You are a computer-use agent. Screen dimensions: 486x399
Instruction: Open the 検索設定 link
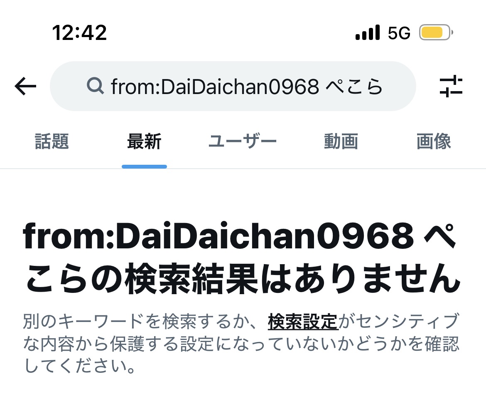(x=303, y=321)
